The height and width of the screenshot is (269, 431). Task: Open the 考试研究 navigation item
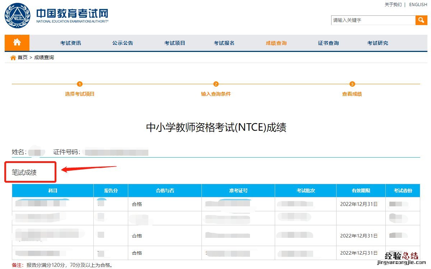point(377,43)
